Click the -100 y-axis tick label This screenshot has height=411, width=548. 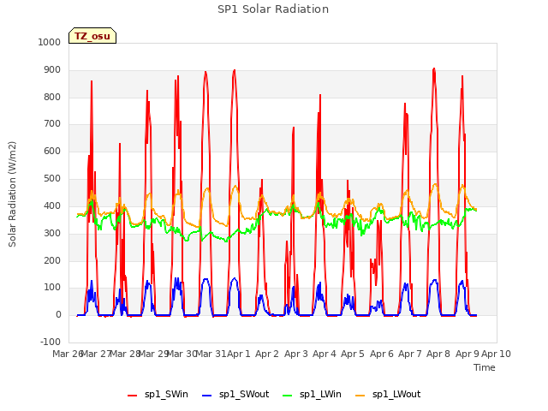tap(51, 342)
